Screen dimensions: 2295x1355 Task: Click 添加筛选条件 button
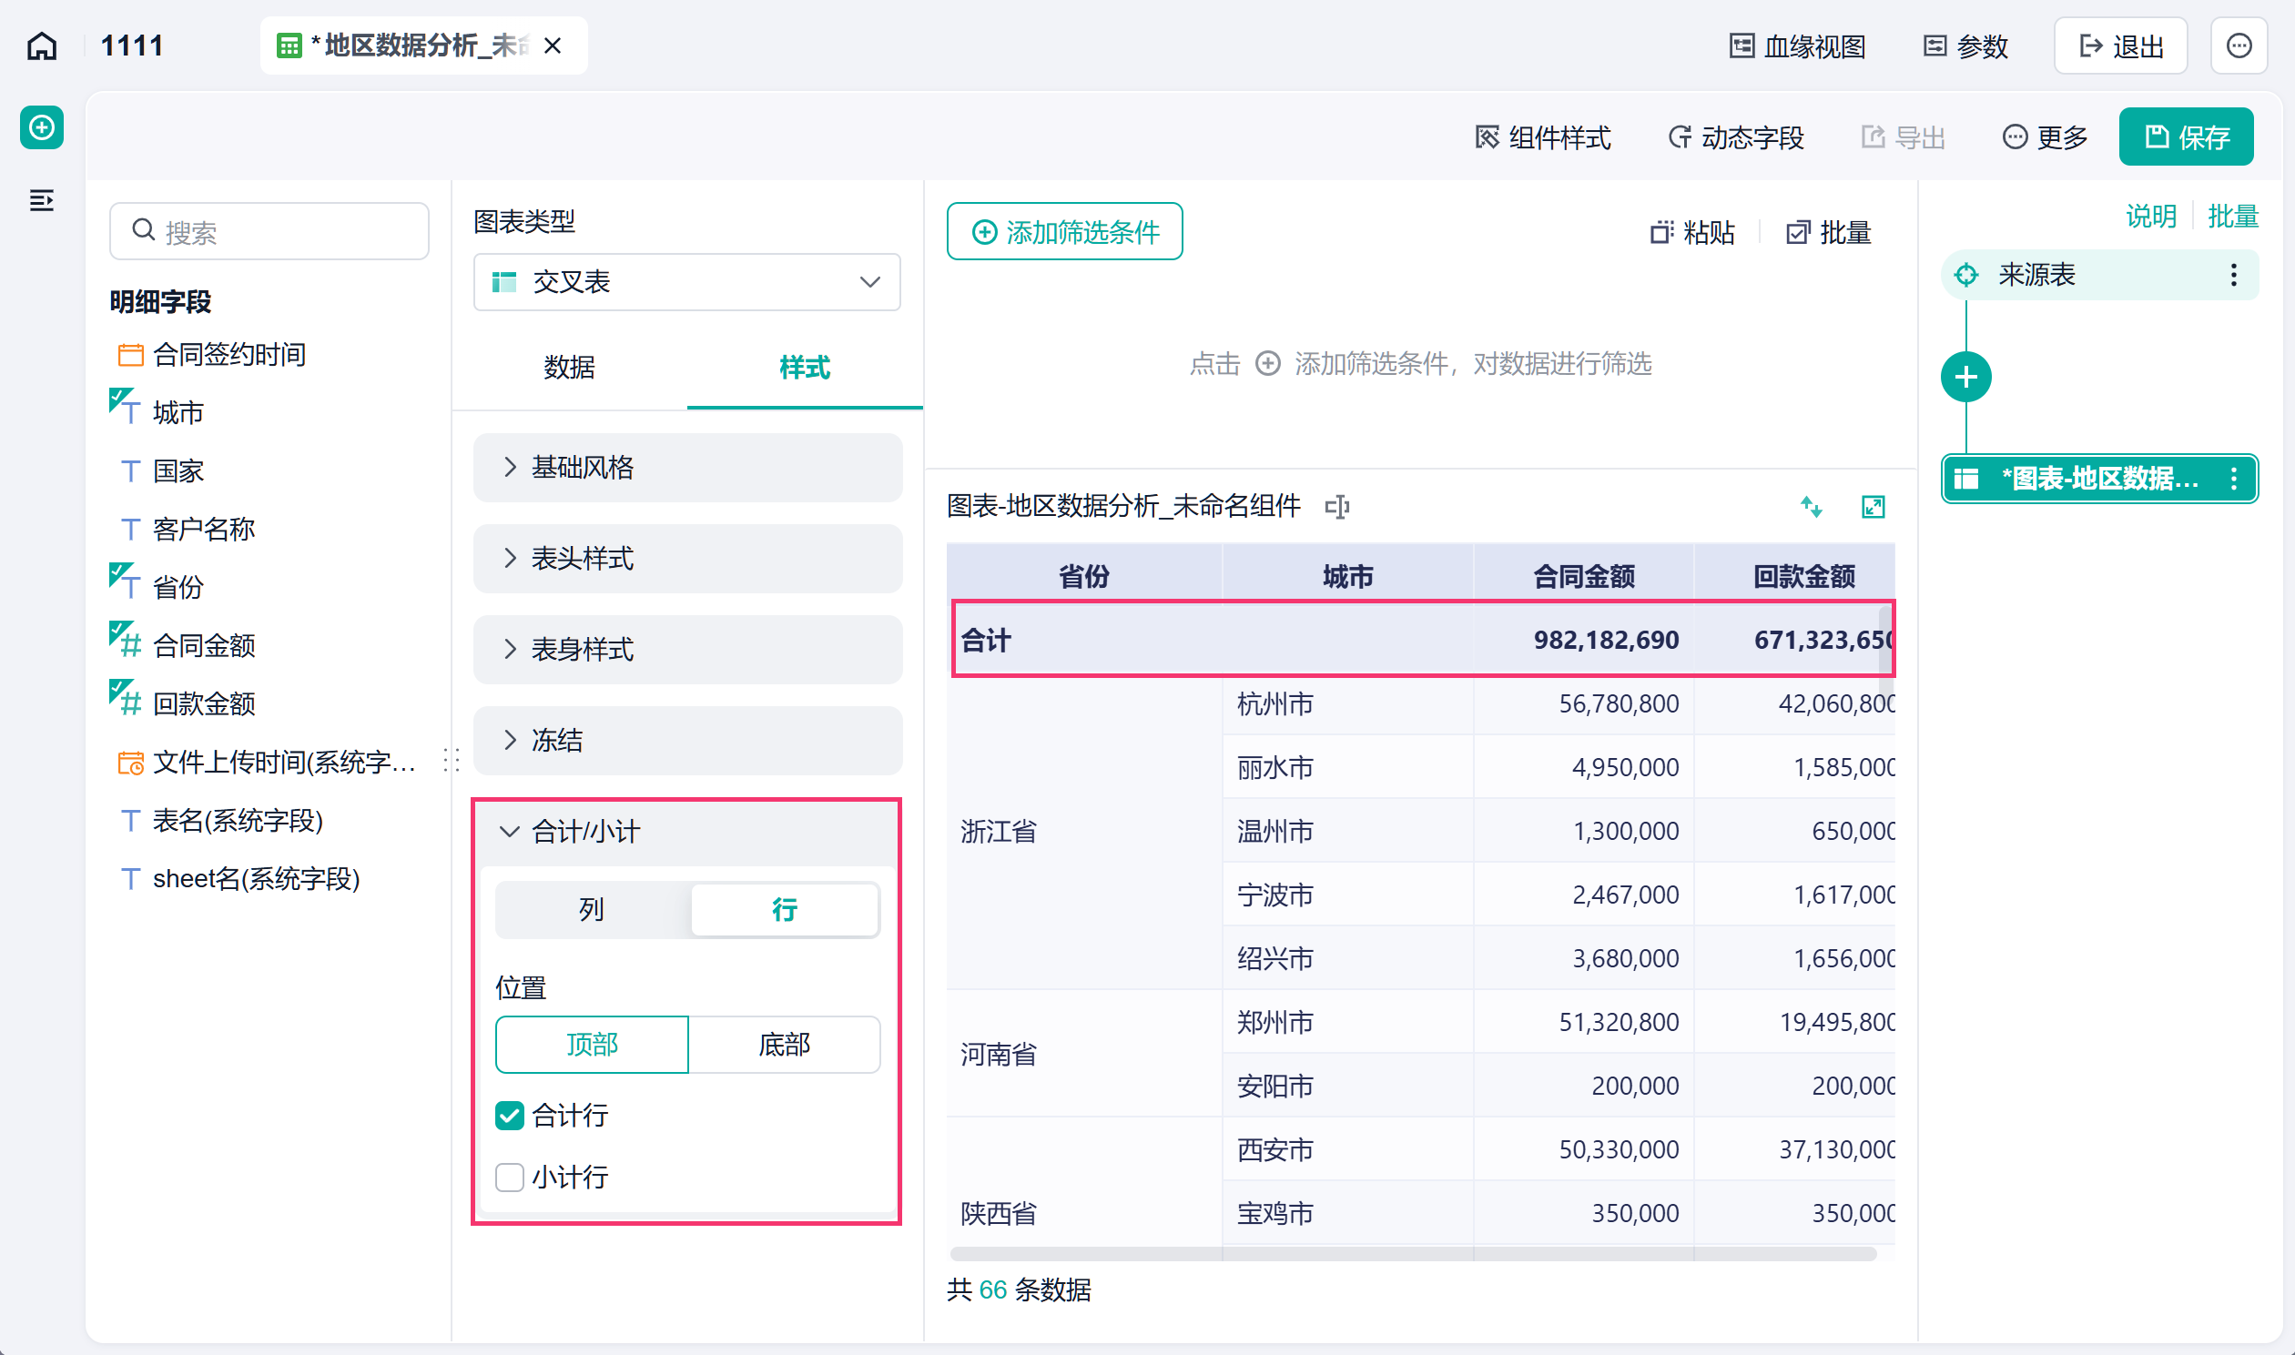pos(1065,232)
